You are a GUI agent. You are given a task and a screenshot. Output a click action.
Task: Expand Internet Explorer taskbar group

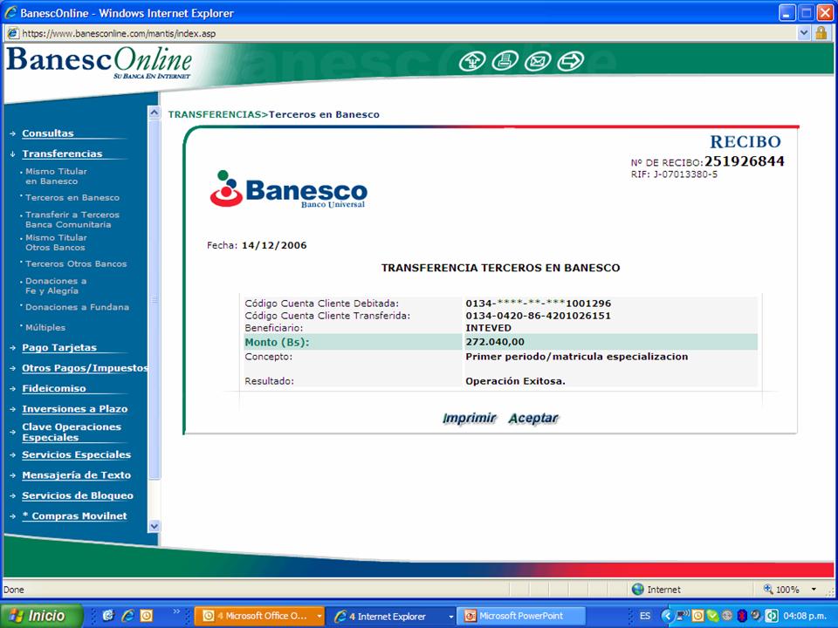pos(450,617)
